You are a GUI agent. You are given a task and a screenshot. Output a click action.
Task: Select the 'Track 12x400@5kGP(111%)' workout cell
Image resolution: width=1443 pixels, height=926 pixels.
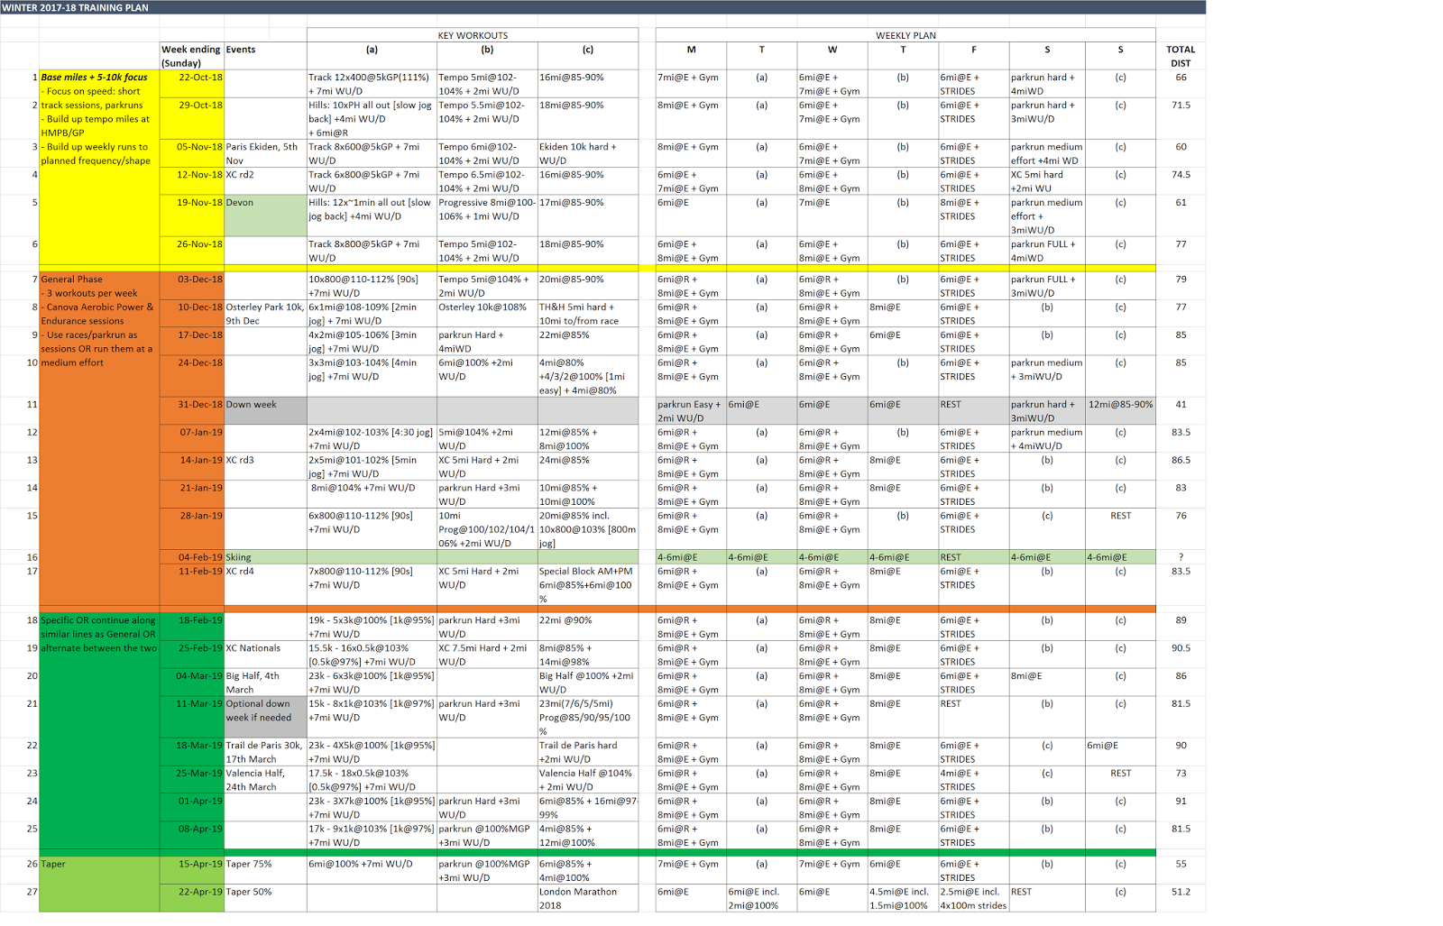(x=372, y=84)
